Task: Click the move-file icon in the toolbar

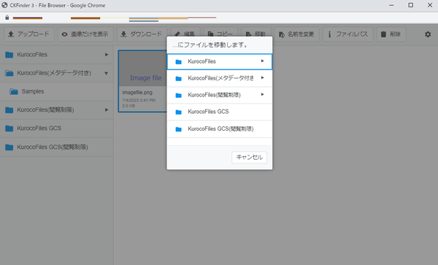Action: click(x=248, y=34)
